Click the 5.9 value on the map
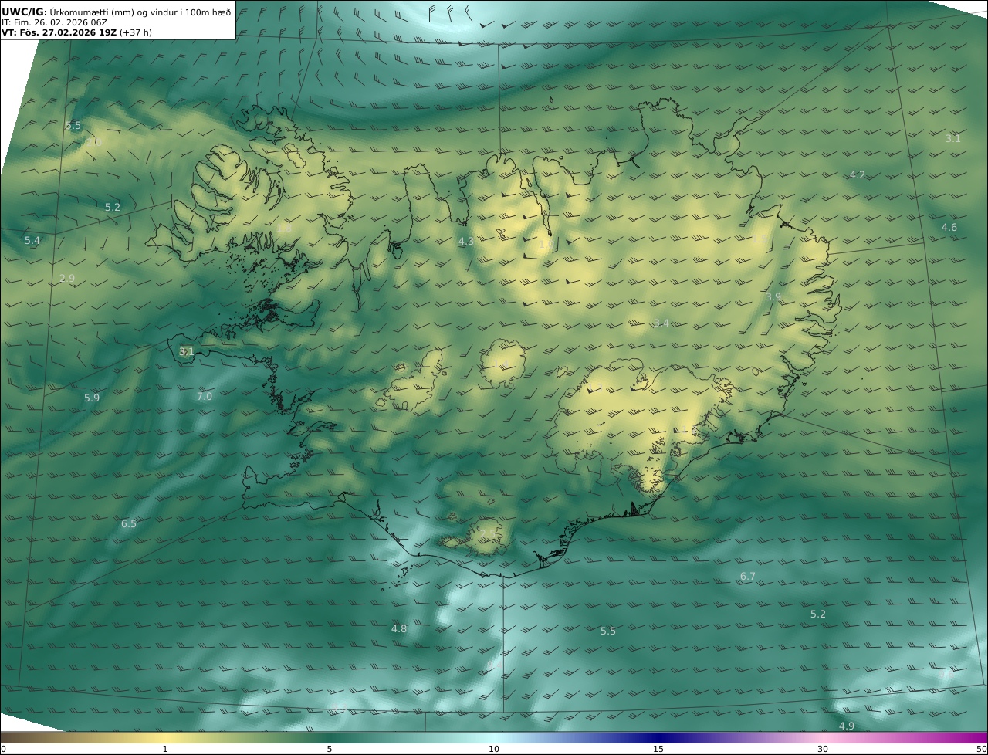Screen dimensions: 988x755 point(92,398)
